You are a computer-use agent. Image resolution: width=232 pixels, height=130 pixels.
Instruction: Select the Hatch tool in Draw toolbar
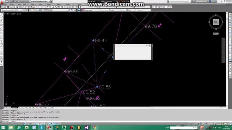click(1, 52)
